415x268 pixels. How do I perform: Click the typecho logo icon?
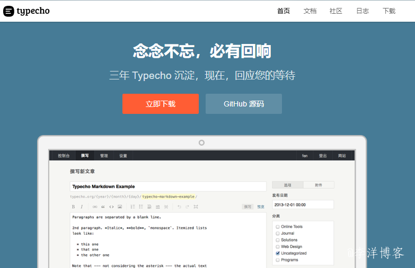click(x=8, y=11)
